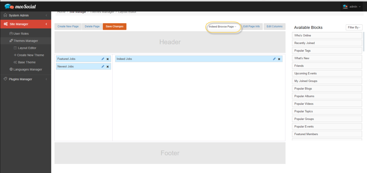Click the Layout Editor columns icon

[x=15, y=48]
